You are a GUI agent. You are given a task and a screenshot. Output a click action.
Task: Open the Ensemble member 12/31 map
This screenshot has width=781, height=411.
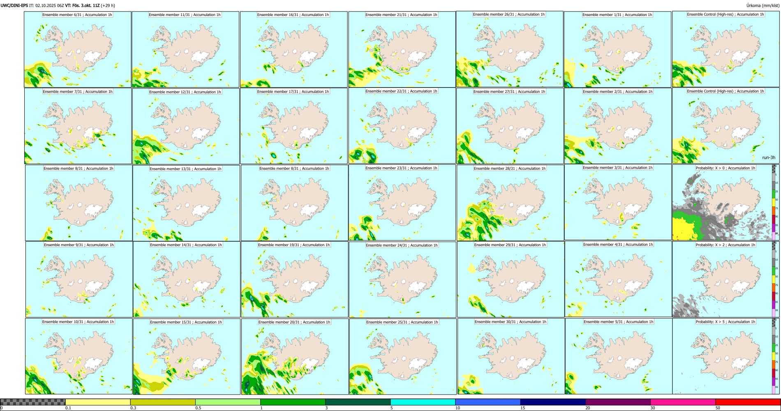pyautogui.click(x=186, y=127)
